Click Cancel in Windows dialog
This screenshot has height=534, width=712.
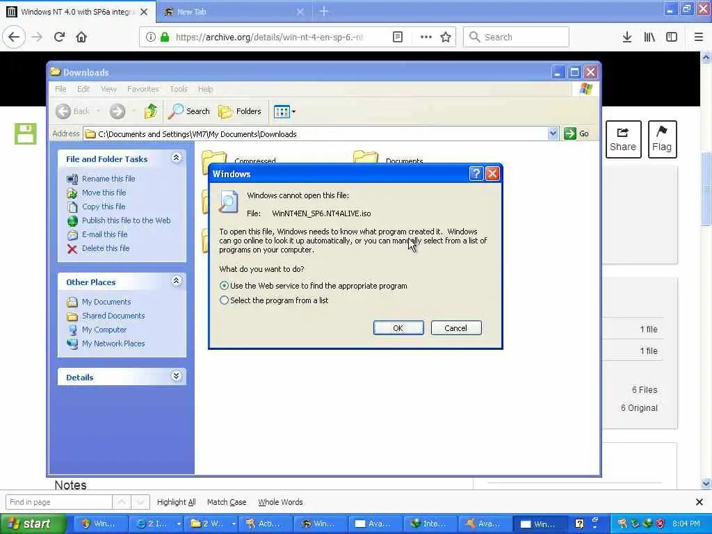pos(456,328)
